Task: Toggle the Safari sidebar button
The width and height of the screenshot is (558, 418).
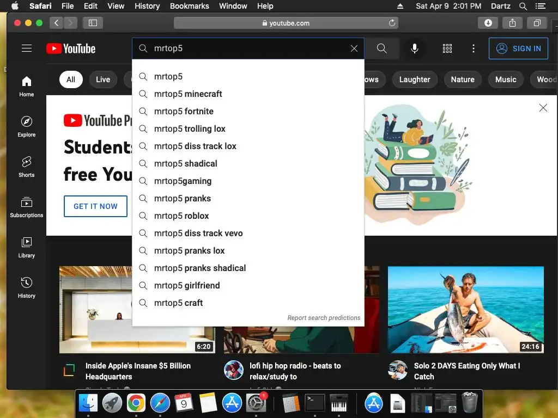Action: (x=93, y=23)
